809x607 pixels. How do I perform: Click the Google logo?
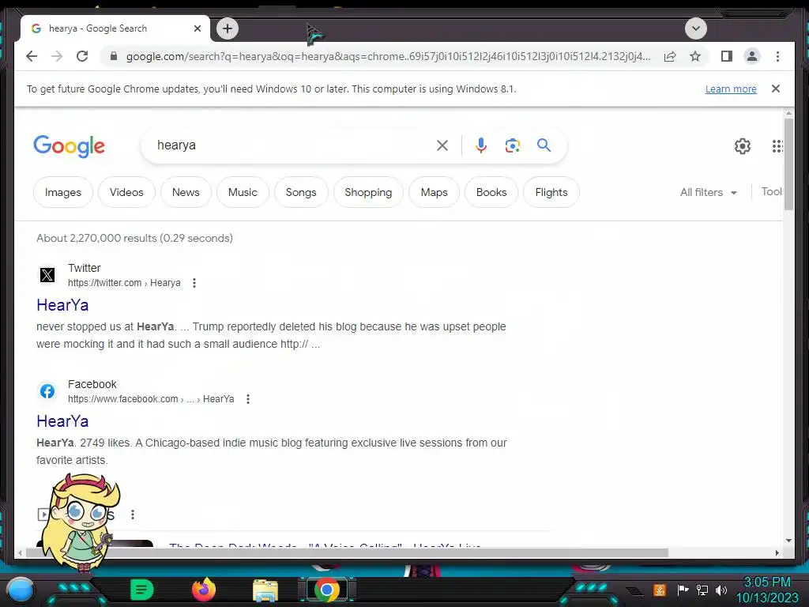point(70,146)
